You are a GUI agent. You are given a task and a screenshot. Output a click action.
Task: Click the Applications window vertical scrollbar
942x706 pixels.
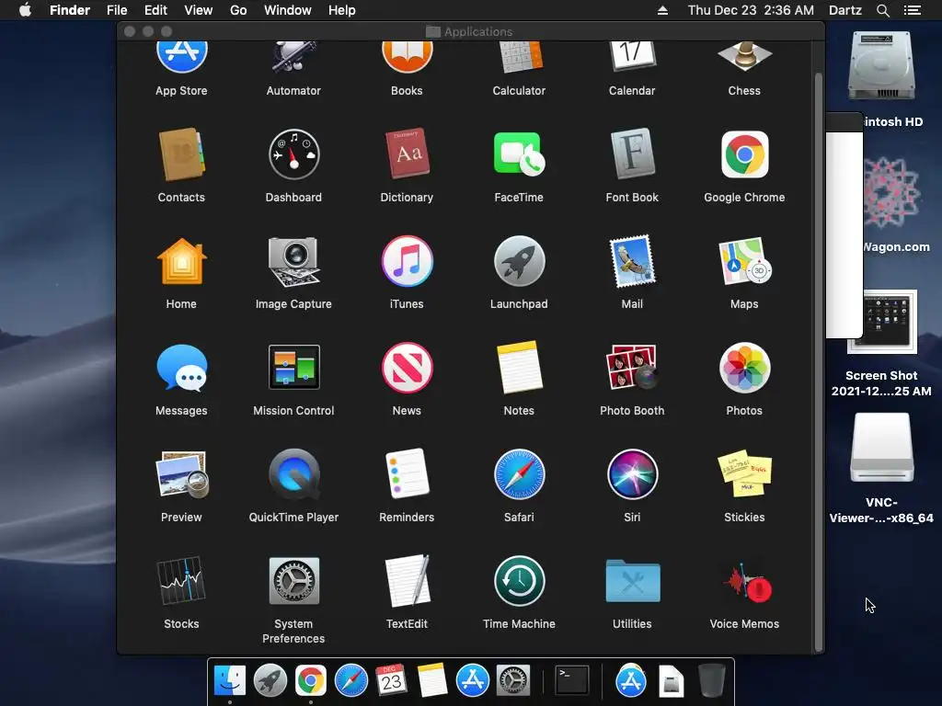(x=818, y=362)
